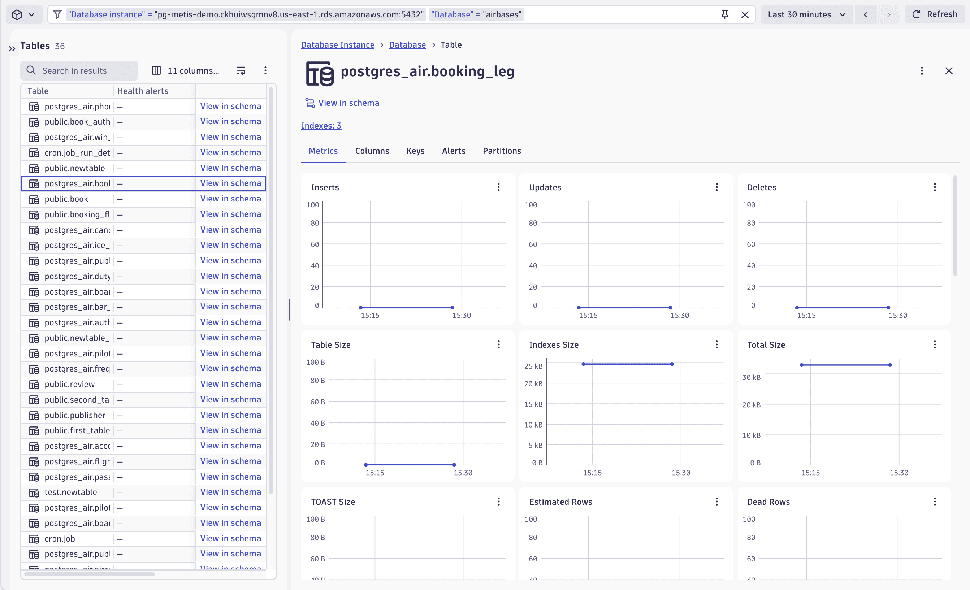The image size is (970, 590).
Task: Open View in schema under the title
Action: pyautogui.click(x=342, y=103)
